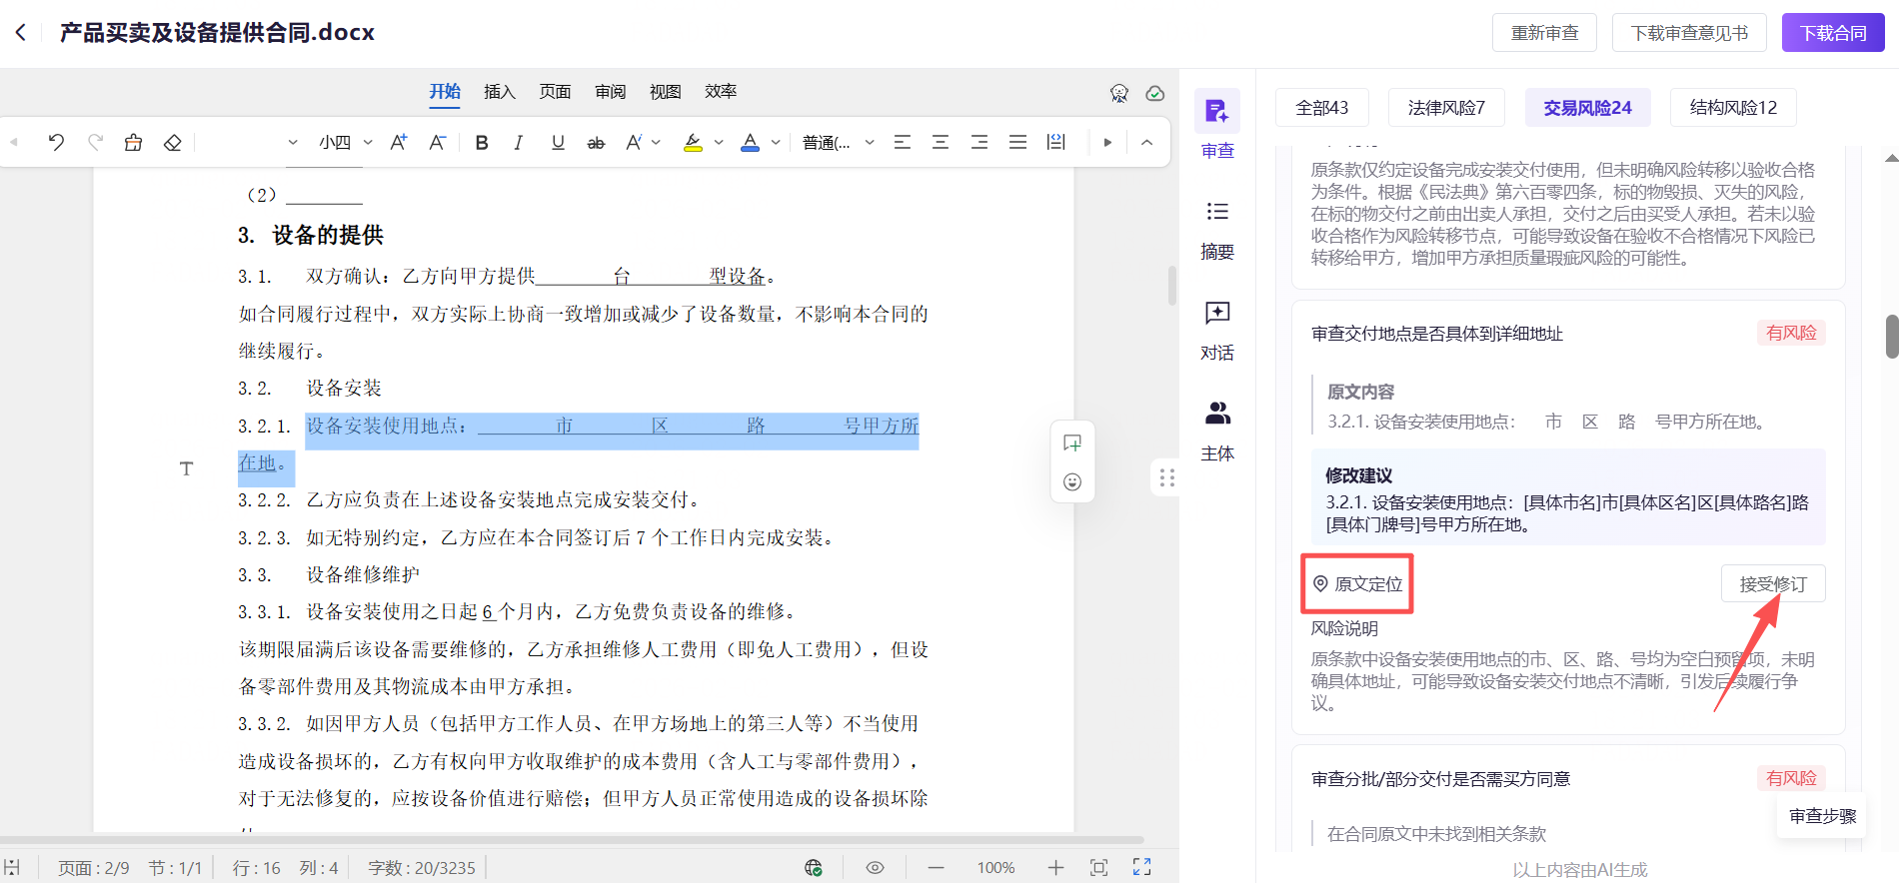Toggle the eye protection view icon
Image resolution: width=1899 pixels, height=883 pixels.
click(875, 868)
